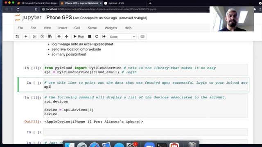
Task: Copy selected cells icon
Action: [42, 36]
